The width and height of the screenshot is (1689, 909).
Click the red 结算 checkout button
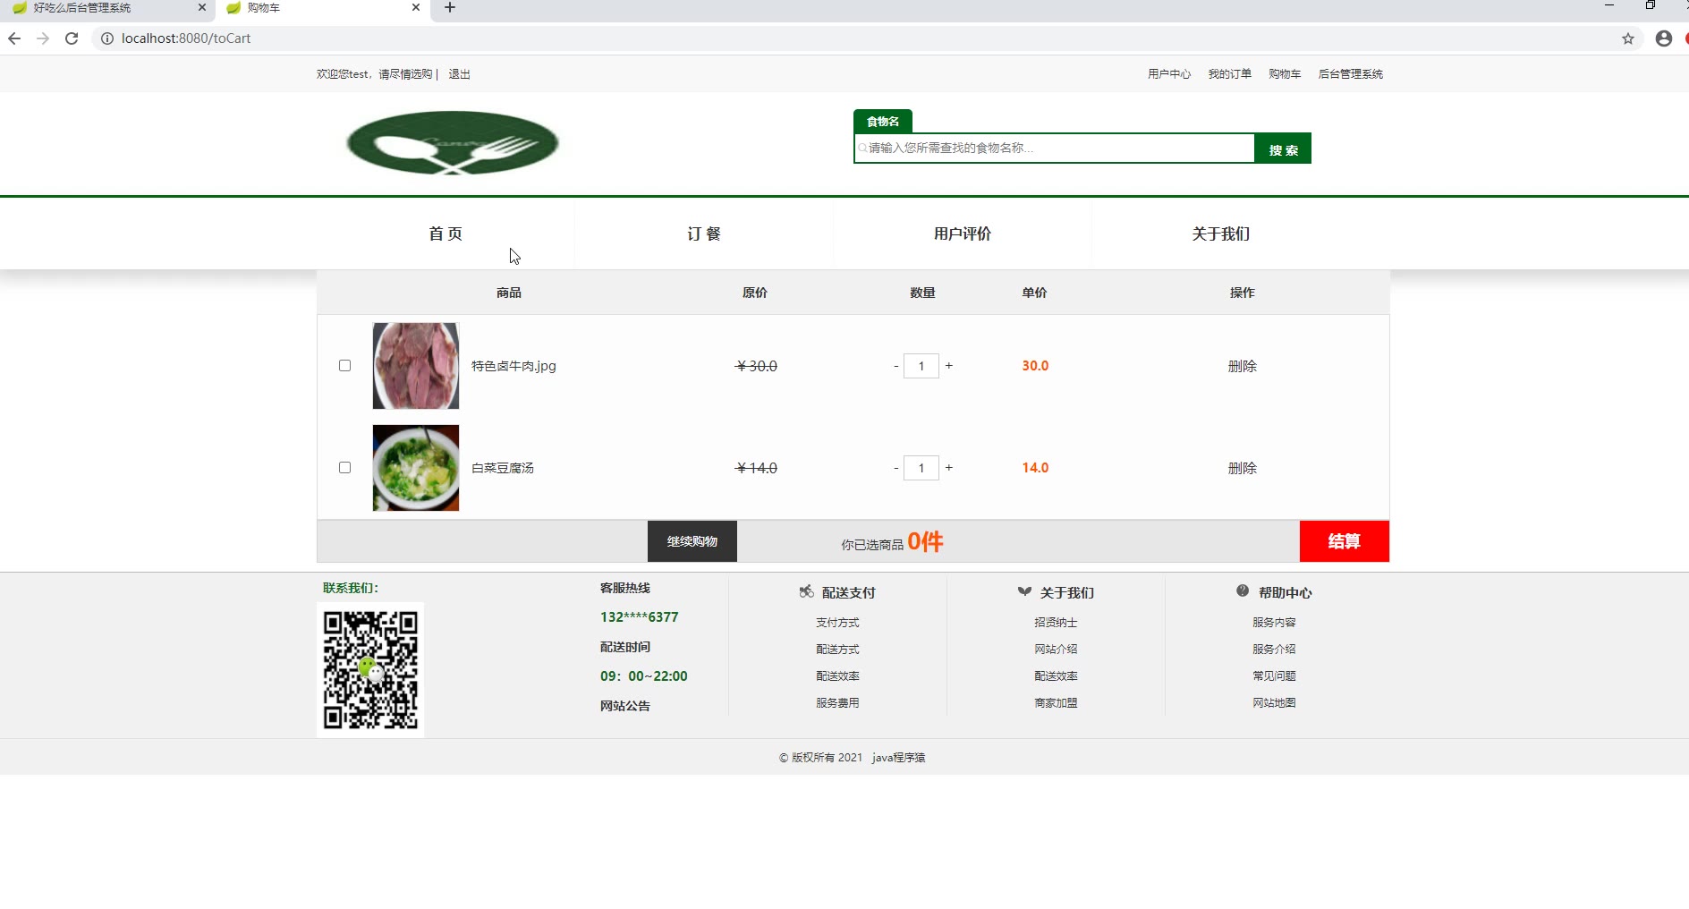click(1345, 541)
